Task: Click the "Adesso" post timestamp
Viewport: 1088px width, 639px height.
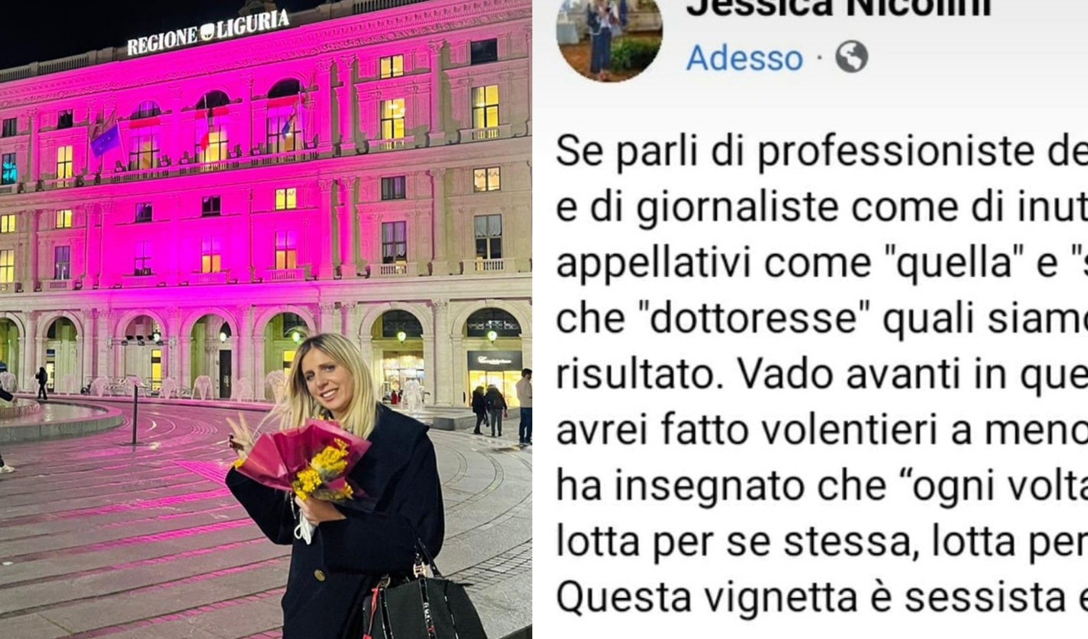Action: (x=745, y=58)
